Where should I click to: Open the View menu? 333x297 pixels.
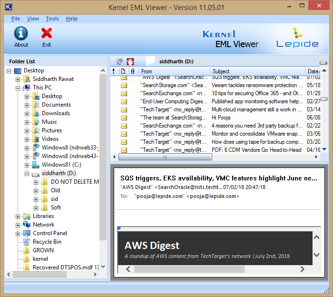[33, 19]
